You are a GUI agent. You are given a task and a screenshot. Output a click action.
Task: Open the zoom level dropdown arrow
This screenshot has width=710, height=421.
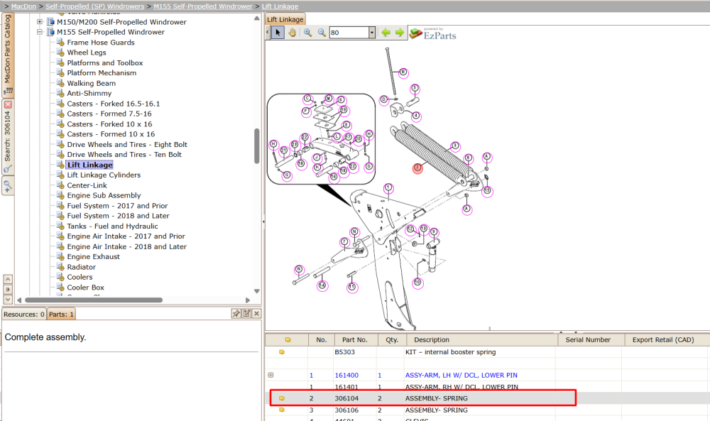(372, 33)
